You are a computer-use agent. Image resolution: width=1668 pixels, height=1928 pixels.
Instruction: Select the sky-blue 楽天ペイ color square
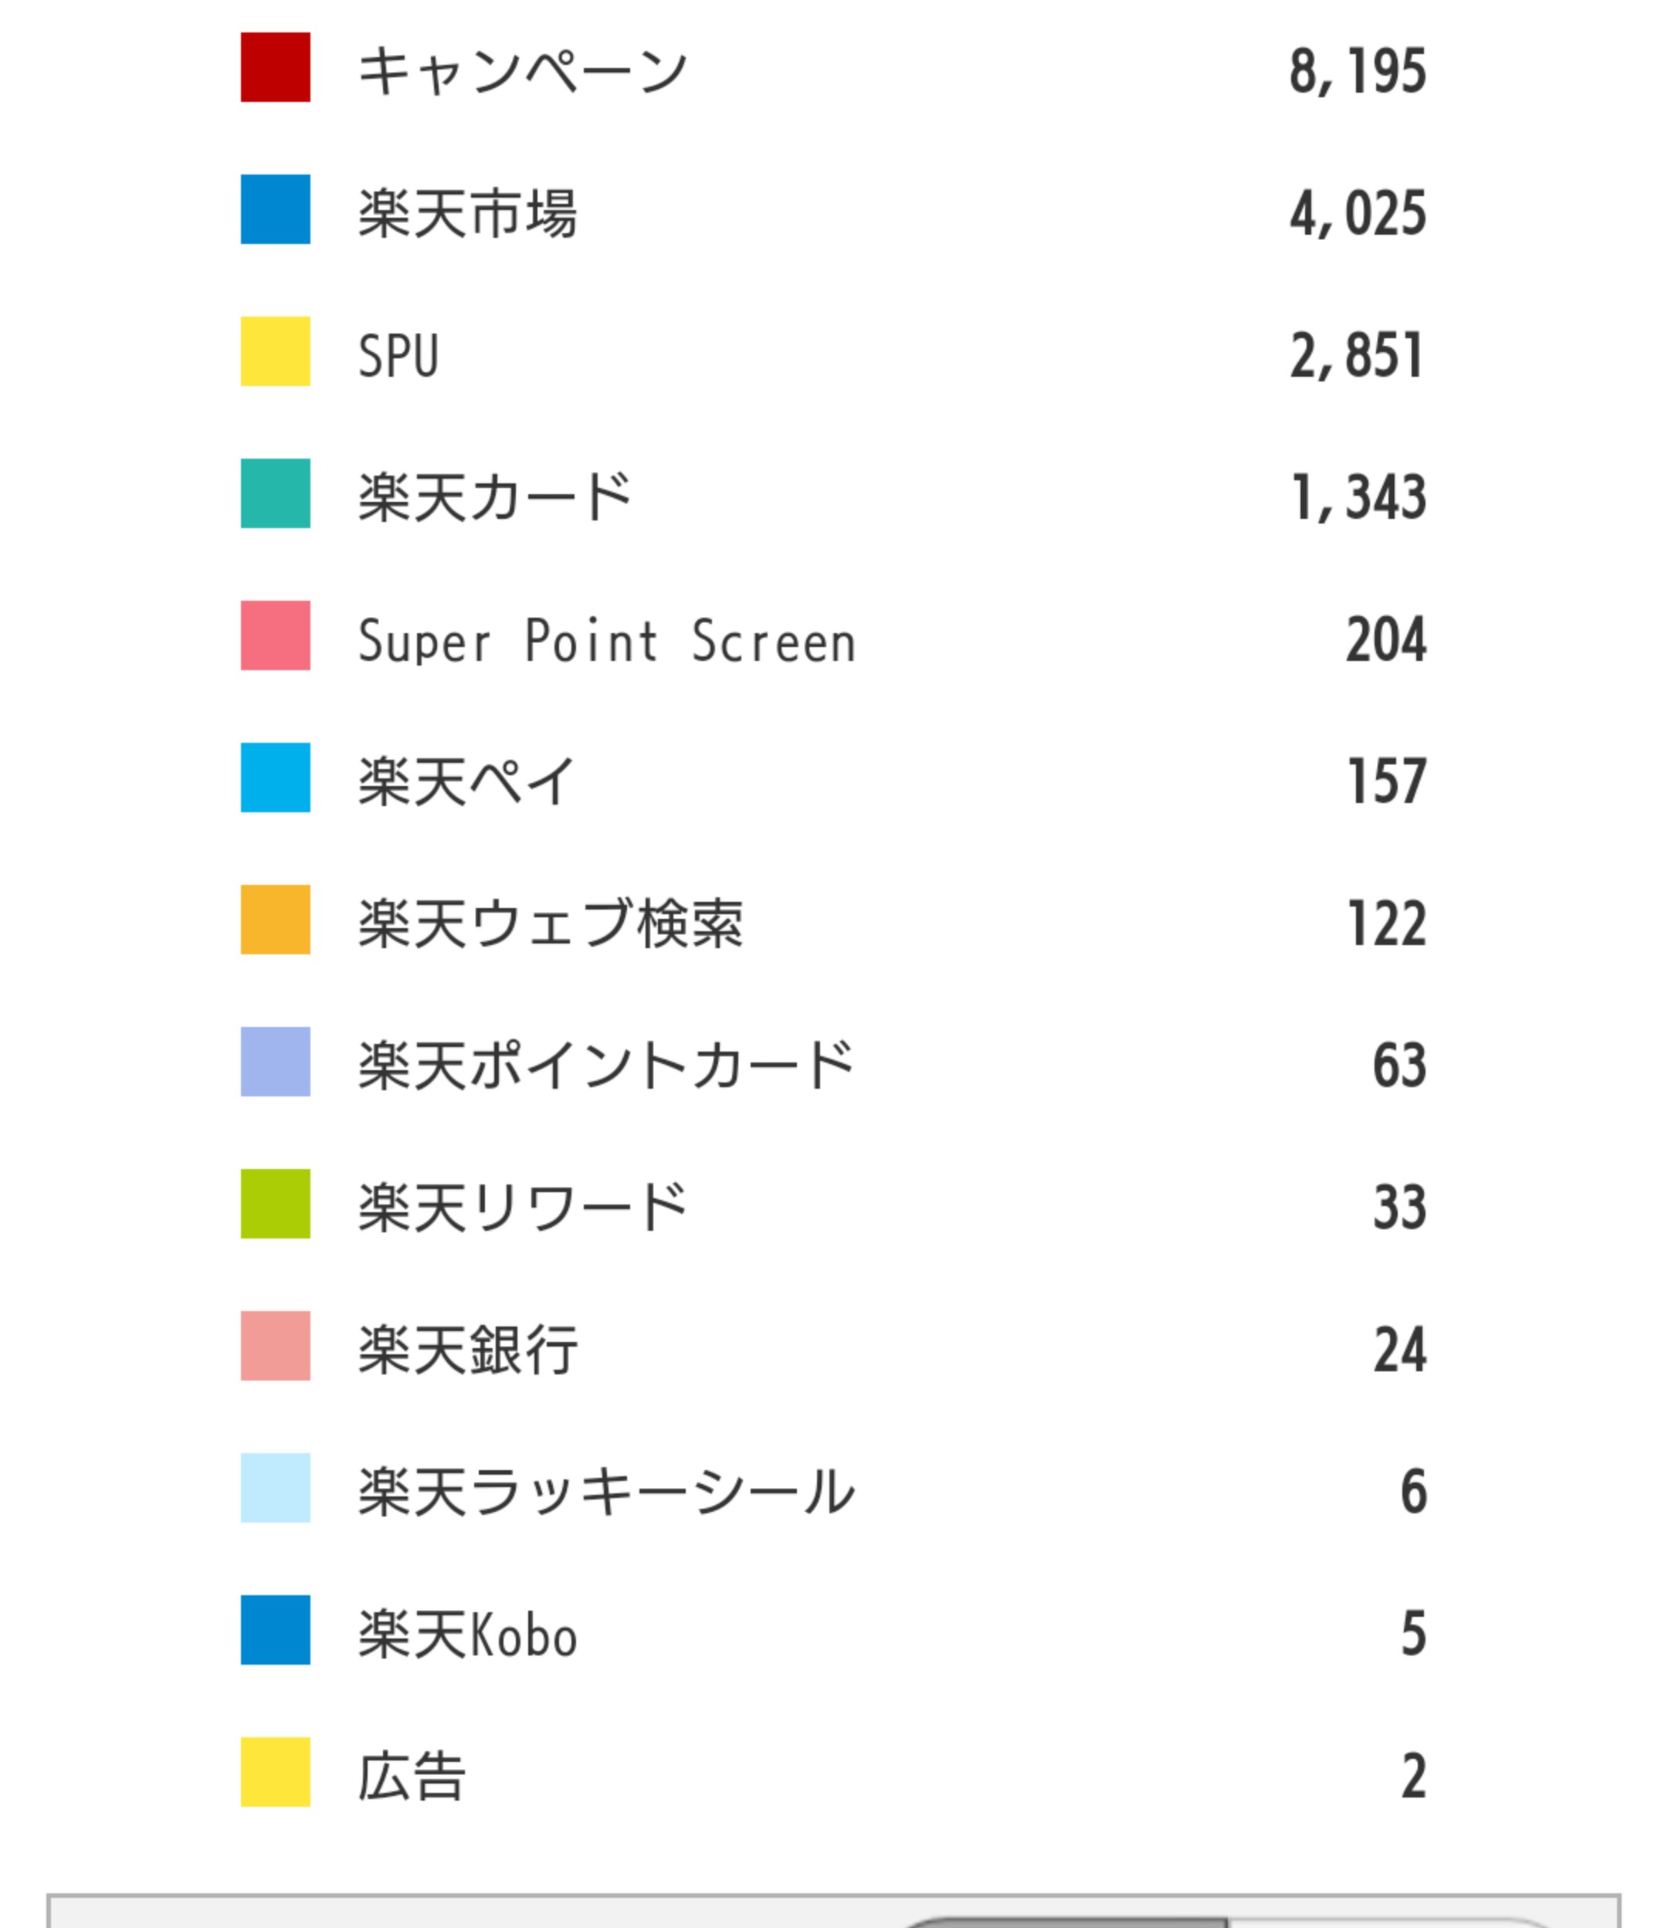coord(276,777)
